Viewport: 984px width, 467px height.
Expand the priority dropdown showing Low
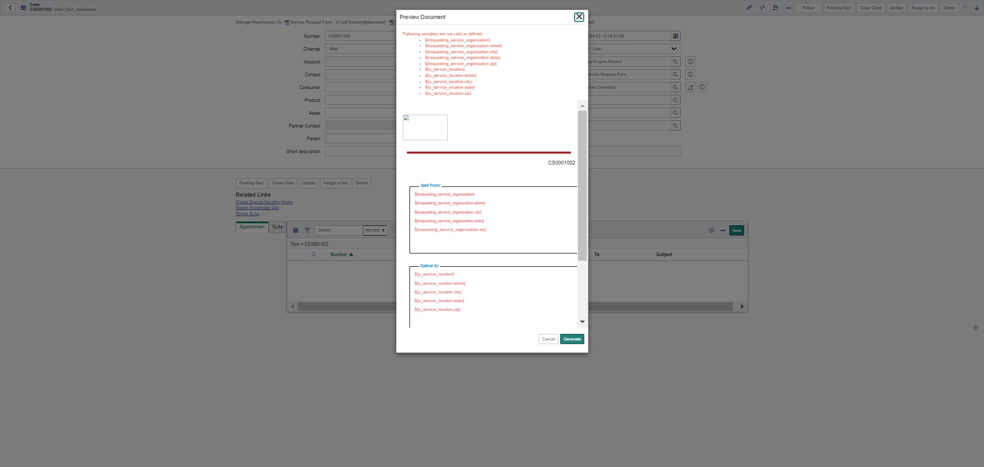(674, 49)
